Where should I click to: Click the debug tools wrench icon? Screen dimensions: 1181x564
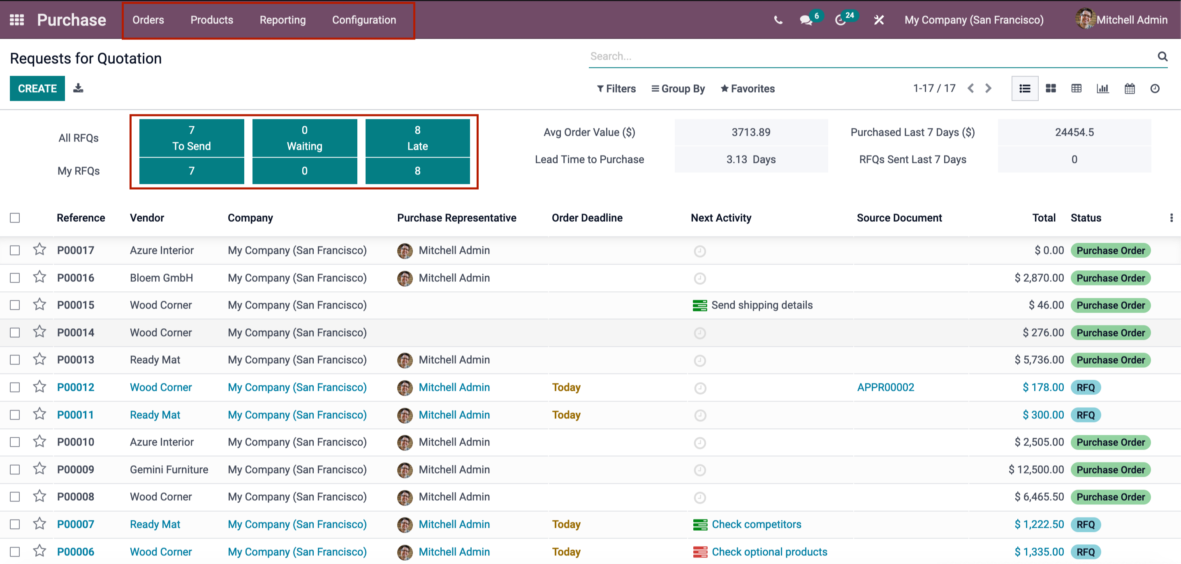pos(879,20)
